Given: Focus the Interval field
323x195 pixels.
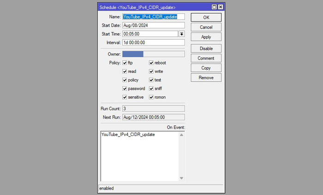Looking at the screenshot, I should click(x=153, y=42).
